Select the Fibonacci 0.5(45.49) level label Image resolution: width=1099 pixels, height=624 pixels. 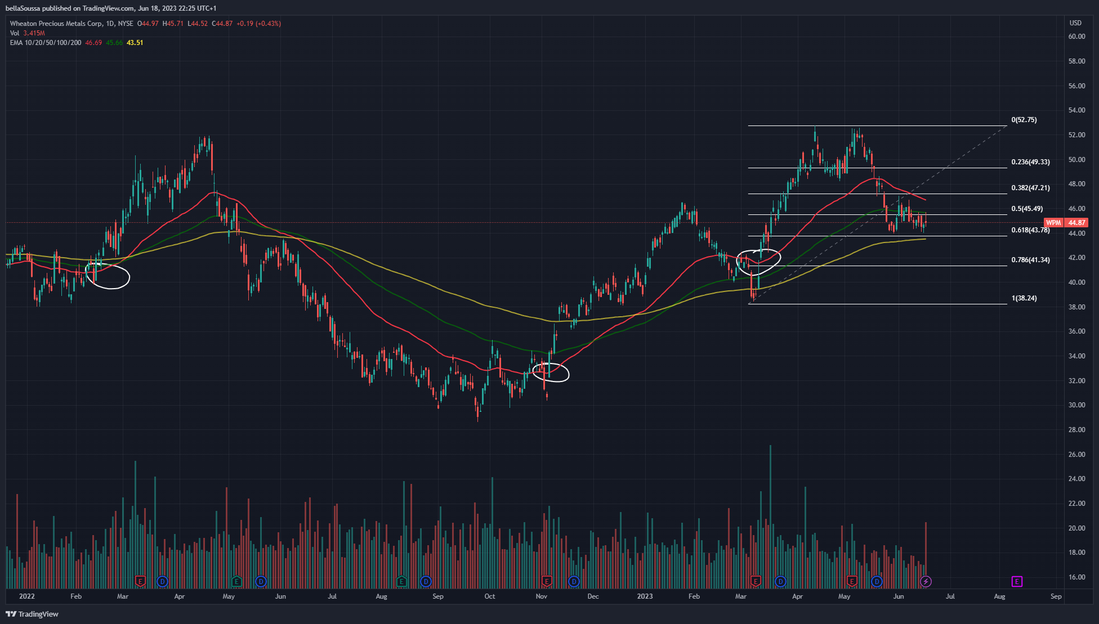tap(1027, 209)
